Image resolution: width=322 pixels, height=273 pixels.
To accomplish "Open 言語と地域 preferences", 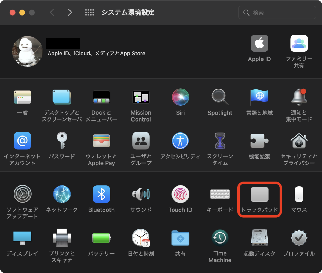I will pyautogui.click(x=259, y=97).
